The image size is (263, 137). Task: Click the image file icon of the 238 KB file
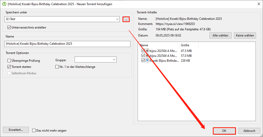(147, 60)
